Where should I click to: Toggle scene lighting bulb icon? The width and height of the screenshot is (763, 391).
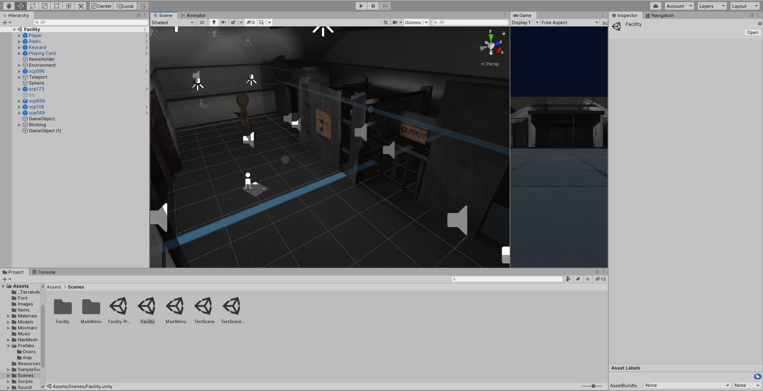[x=214, y=22]
